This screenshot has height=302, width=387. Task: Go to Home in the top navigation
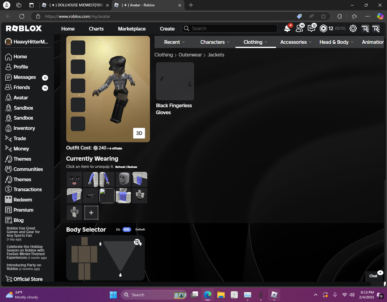(x=68, y=29)
